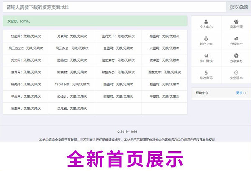The image size is (251, 171).
Task: Select the 千库网 quota cell
Action: [x=26, y=96]
